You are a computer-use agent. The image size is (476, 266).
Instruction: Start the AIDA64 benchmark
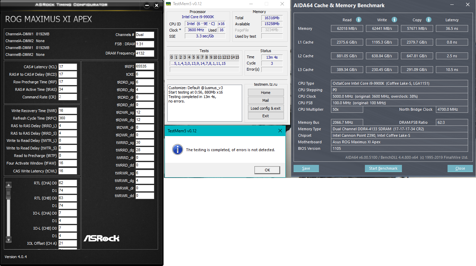pos(383,168)
